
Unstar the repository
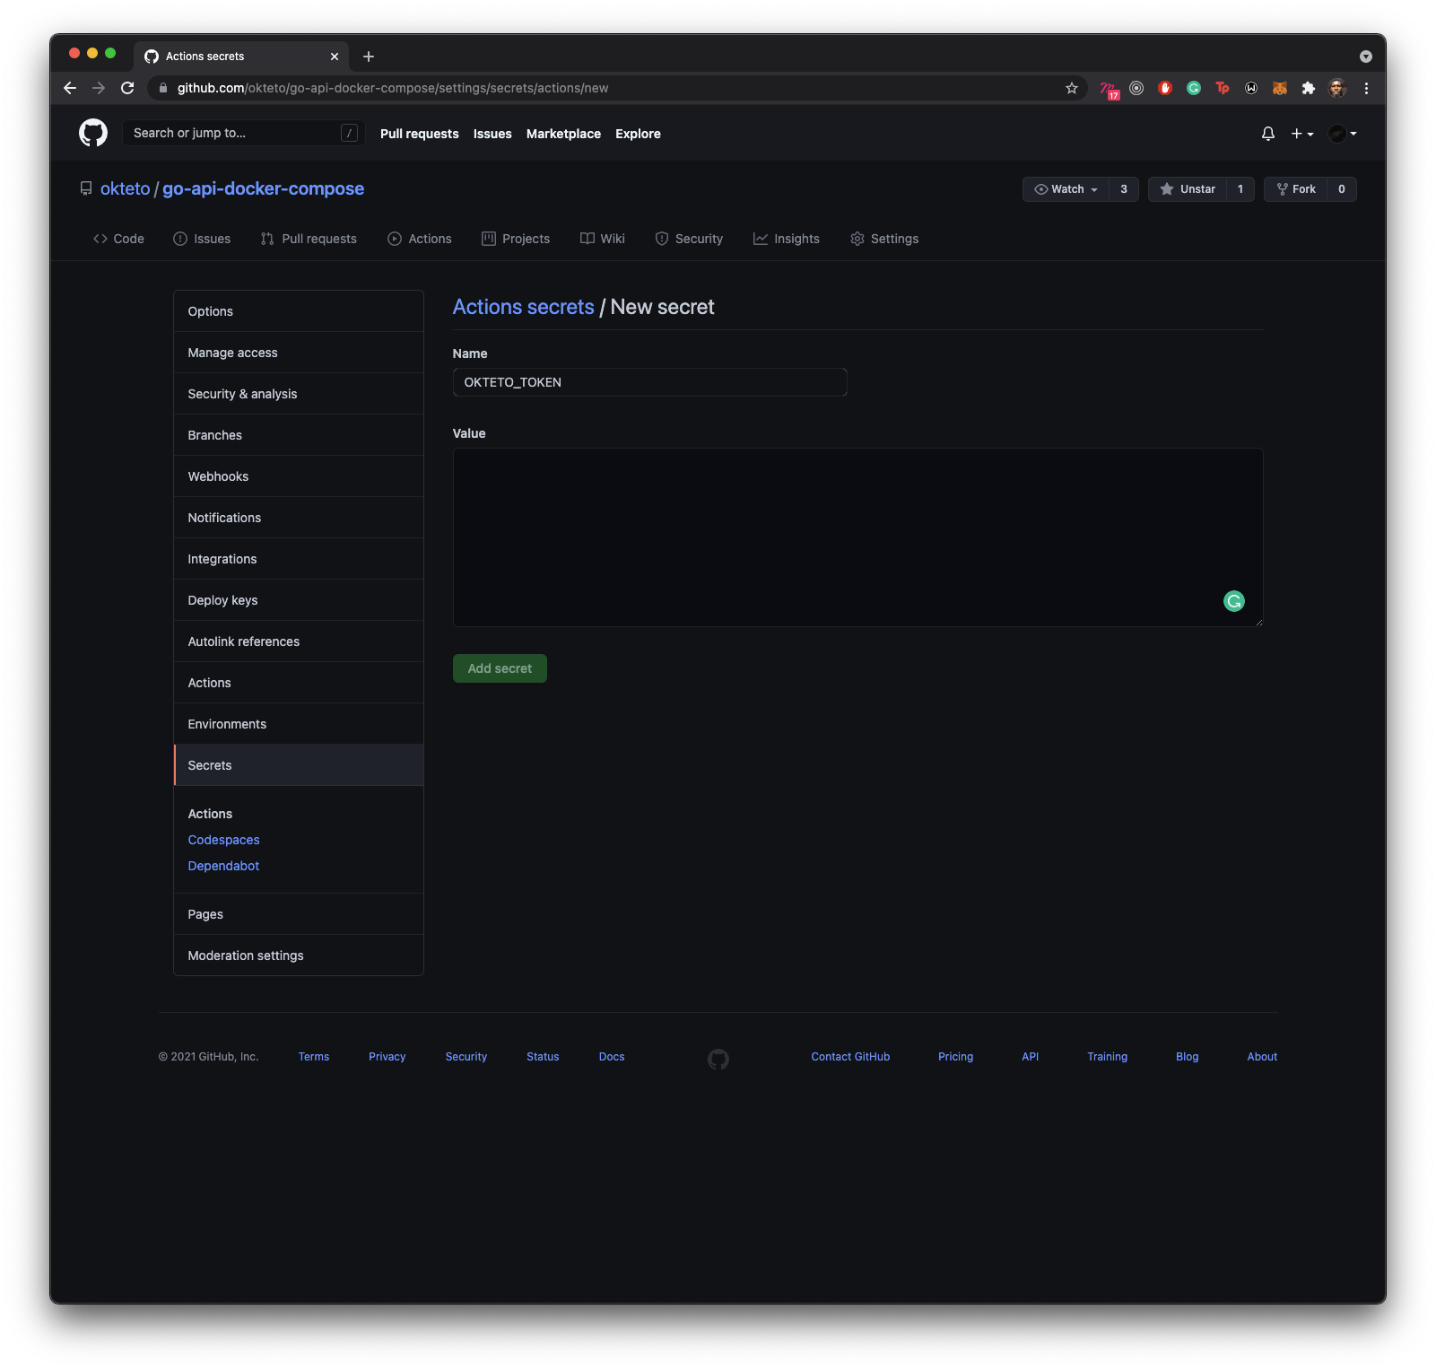1188,189
